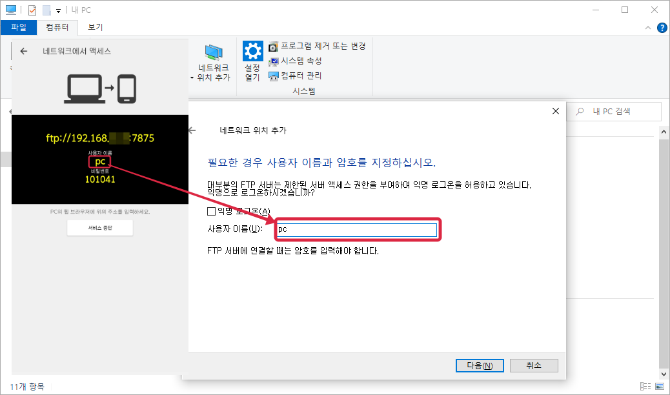Go back in the 네트워크 위치 추가 wizard

pyautogui.click(x=192, y=130)
